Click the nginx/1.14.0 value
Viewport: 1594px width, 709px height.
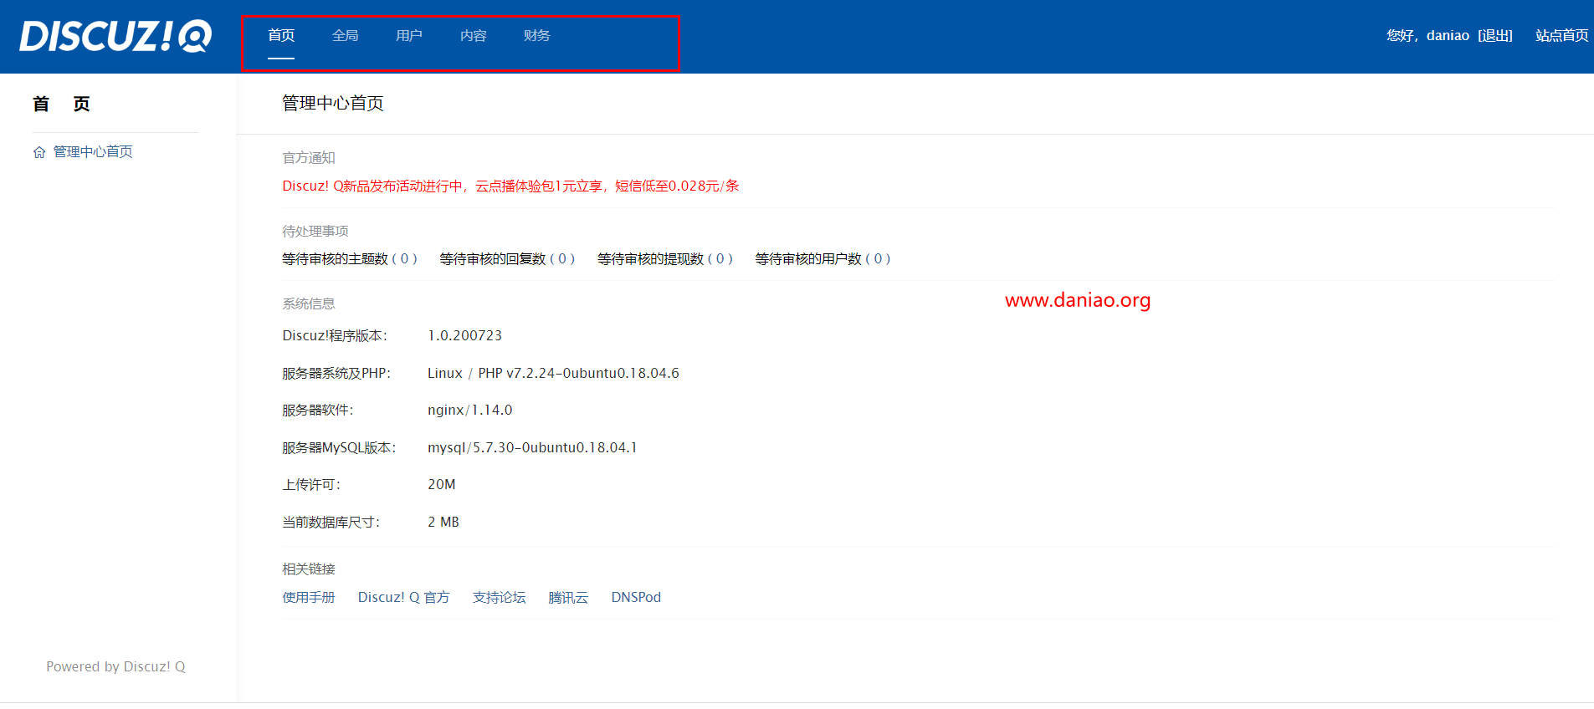point(470,410)
